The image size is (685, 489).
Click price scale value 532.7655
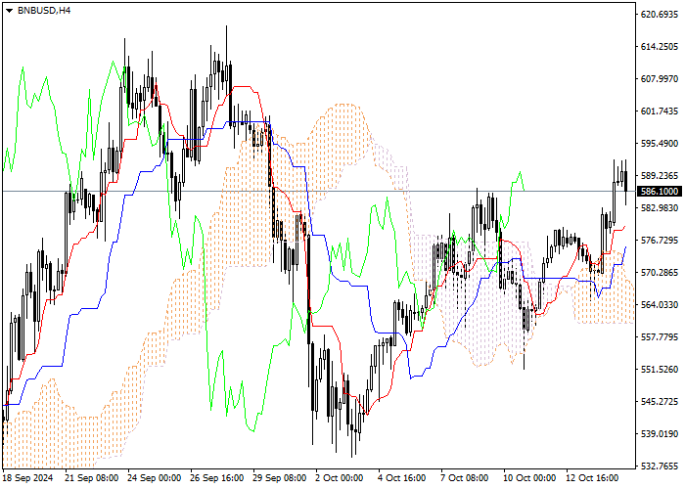[659, 467]
